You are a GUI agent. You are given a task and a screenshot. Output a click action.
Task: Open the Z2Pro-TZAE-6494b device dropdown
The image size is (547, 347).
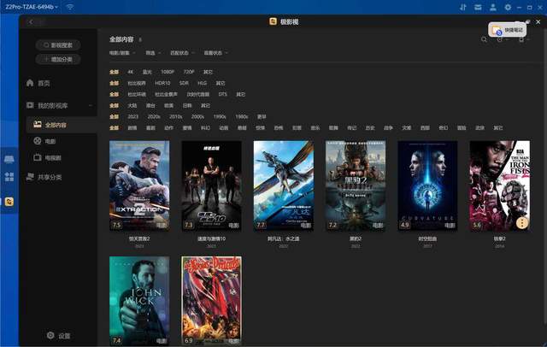32,7
